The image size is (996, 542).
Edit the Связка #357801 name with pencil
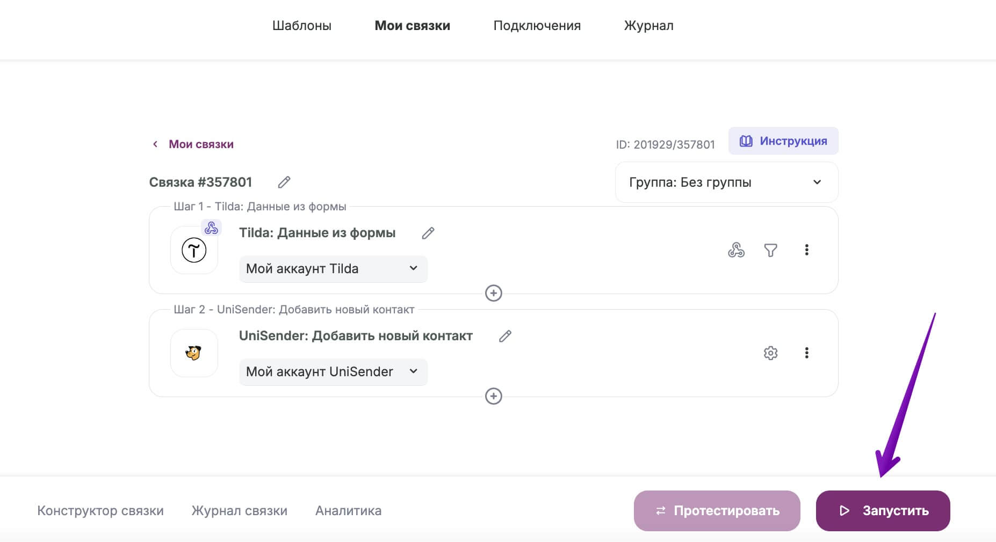pos(284,182)
